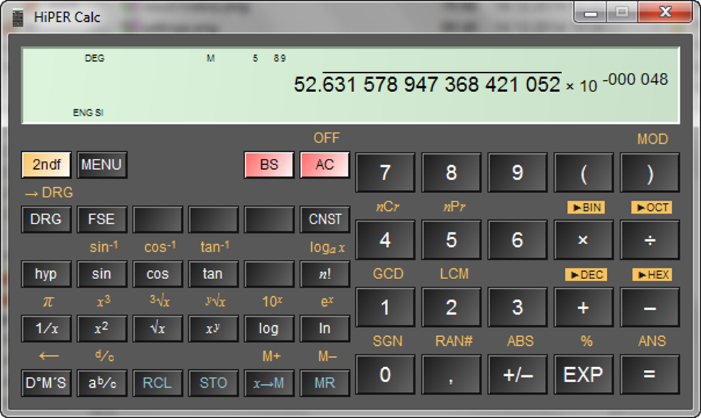Switch angle unit with DRG key
This screenshot has height=418, width=701.
point(46,219)
